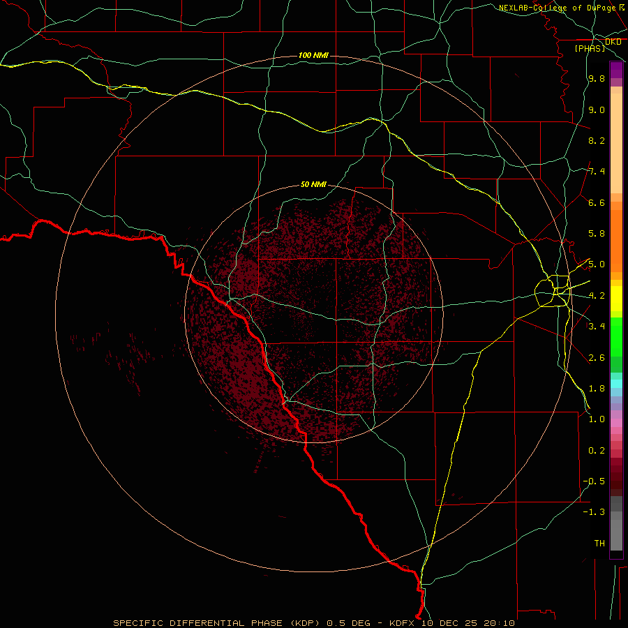This screenshot has height=628, width=628.
Task: Click the 1.0 scale label
Action: coord(597,419)
